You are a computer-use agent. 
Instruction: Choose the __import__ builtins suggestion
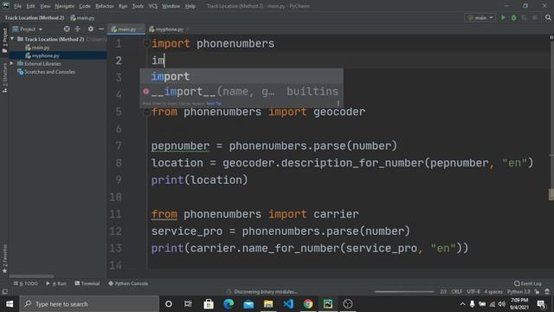tap(242, 92)
